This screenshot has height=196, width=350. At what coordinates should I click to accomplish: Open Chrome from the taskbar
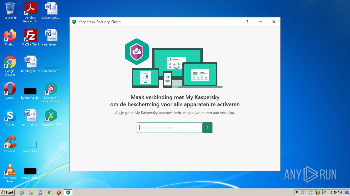click(49, 192)
